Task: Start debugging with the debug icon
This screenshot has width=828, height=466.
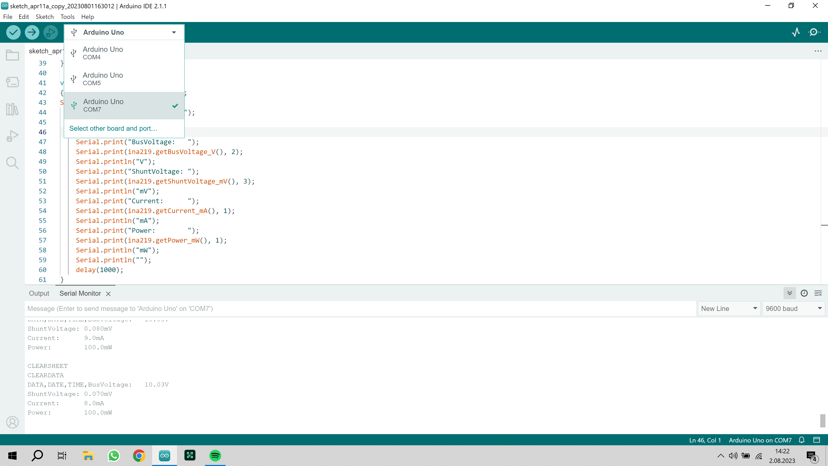Action: pos(50,32)
